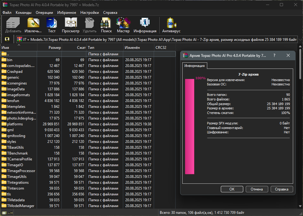Sort by the Размер column header
303x216 pixels.
(x=49, y=47)
